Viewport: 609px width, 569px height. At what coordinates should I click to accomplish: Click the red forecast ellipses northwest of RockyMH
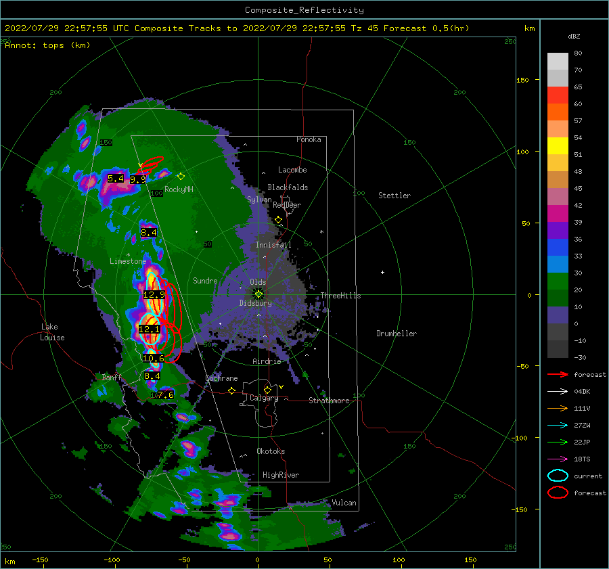(x=151, y=164)
